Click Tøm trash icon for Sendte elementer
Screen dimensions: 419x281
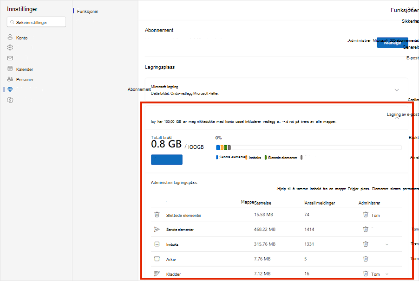coord(366,229)
